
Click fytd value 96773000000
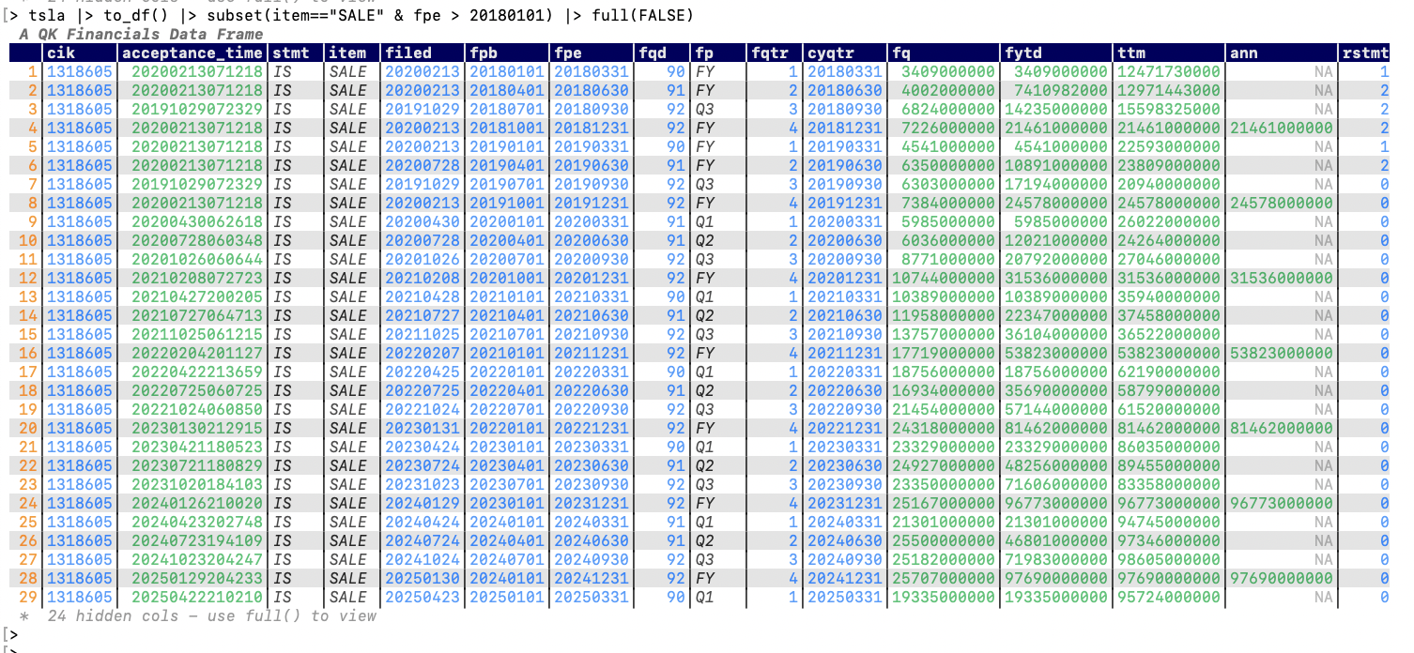pyautogui.click(x=1056, y=503)
